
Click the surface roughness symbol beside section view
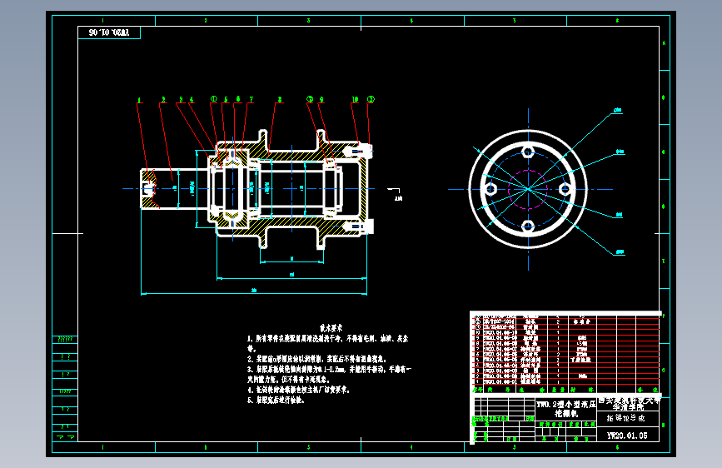[x=395, y=193]
